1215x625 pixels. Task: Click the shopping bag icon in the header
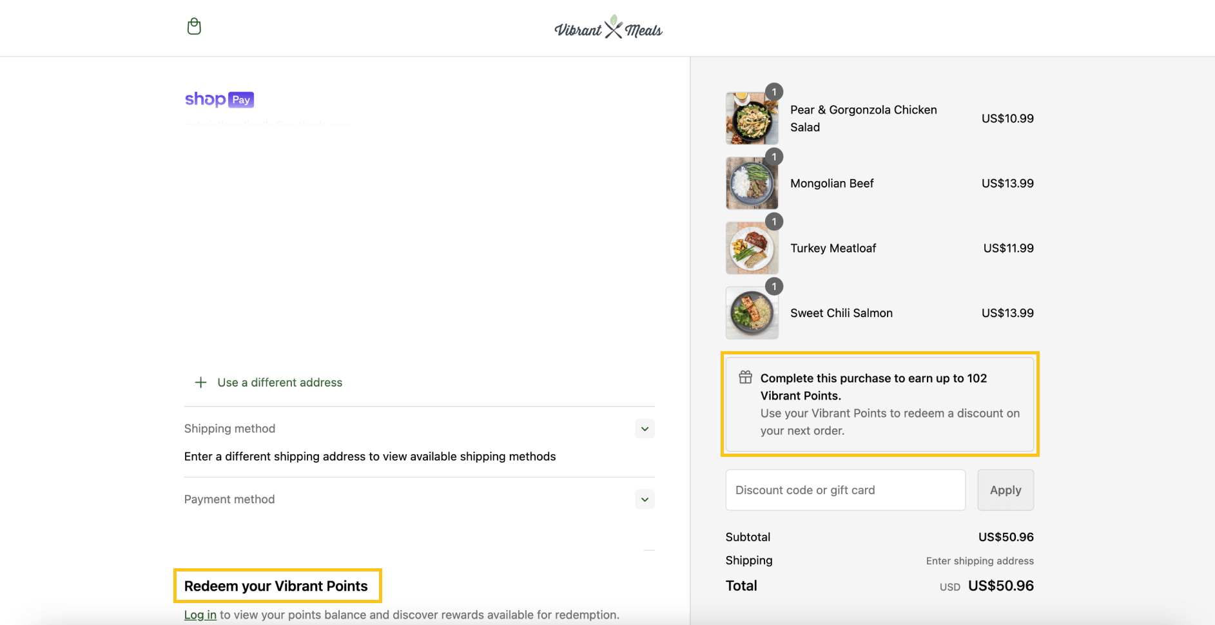(193, 26)
